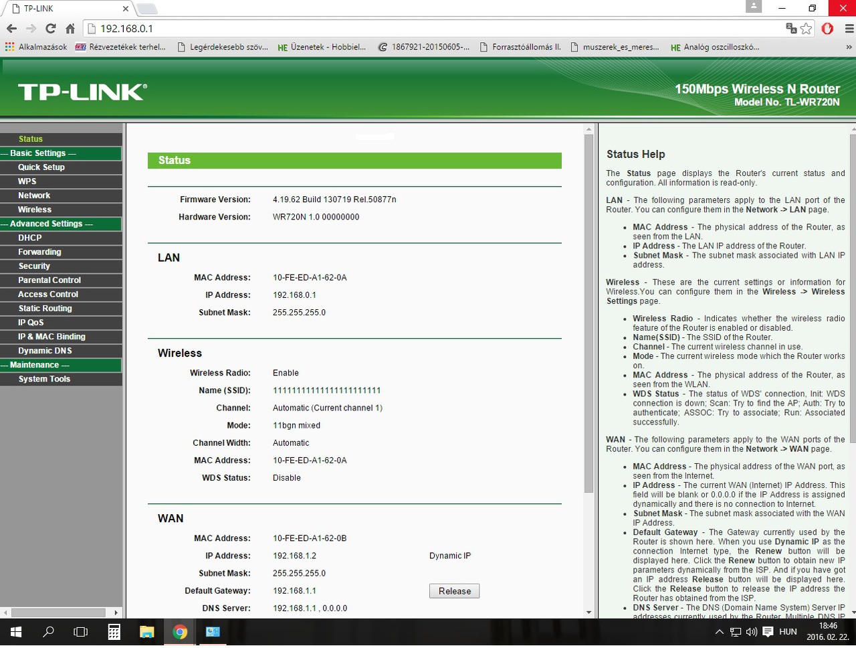The width and height of the screenshot is (856, 648).
Task: Open the Windows Start menu
Action: click(16, 631)
